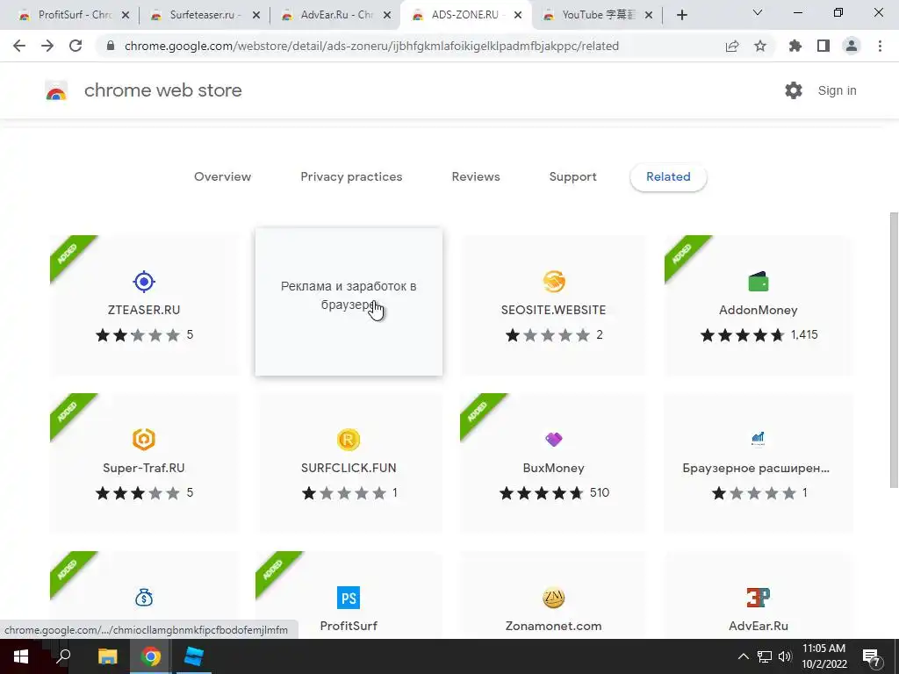Toggle the browser side panel icon
The height and width of the screenshot is (674, 899).
823,46
